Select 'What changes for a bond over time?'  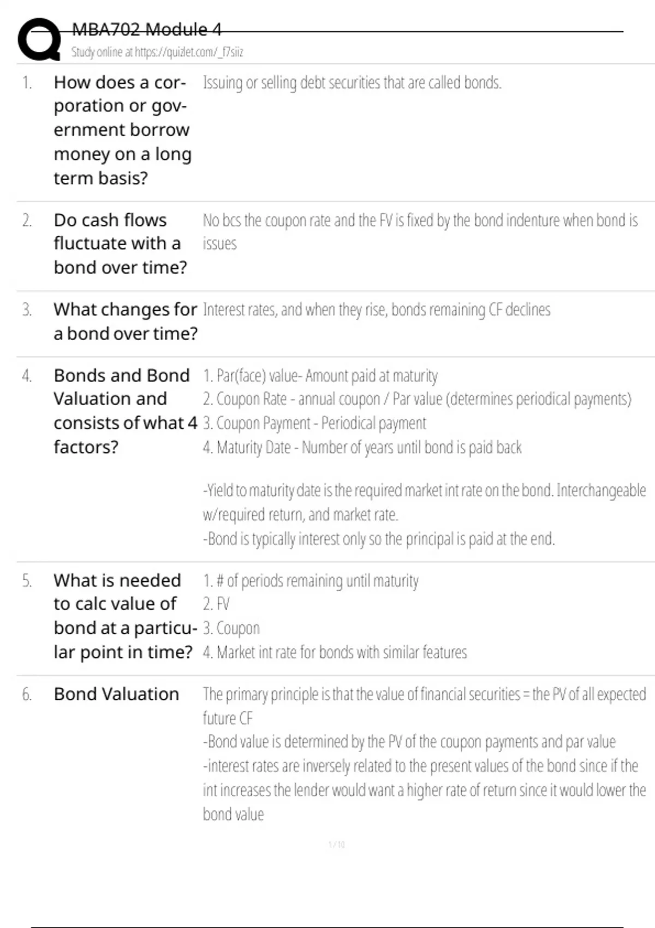click(x=125, y=322)
